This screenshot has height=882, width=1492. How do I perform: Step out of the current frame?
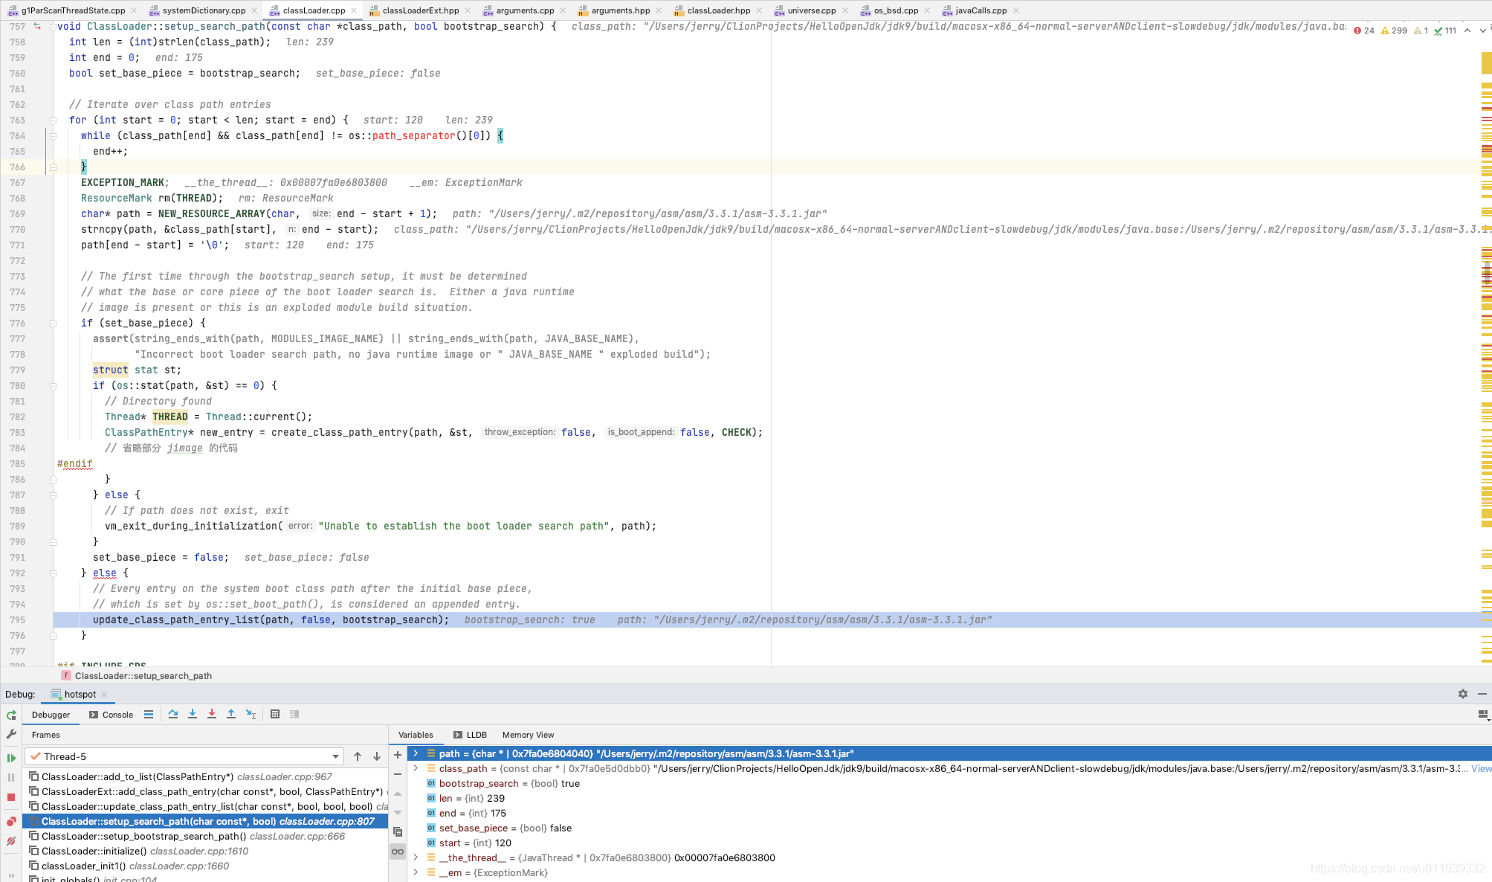(x=231, y=714)
